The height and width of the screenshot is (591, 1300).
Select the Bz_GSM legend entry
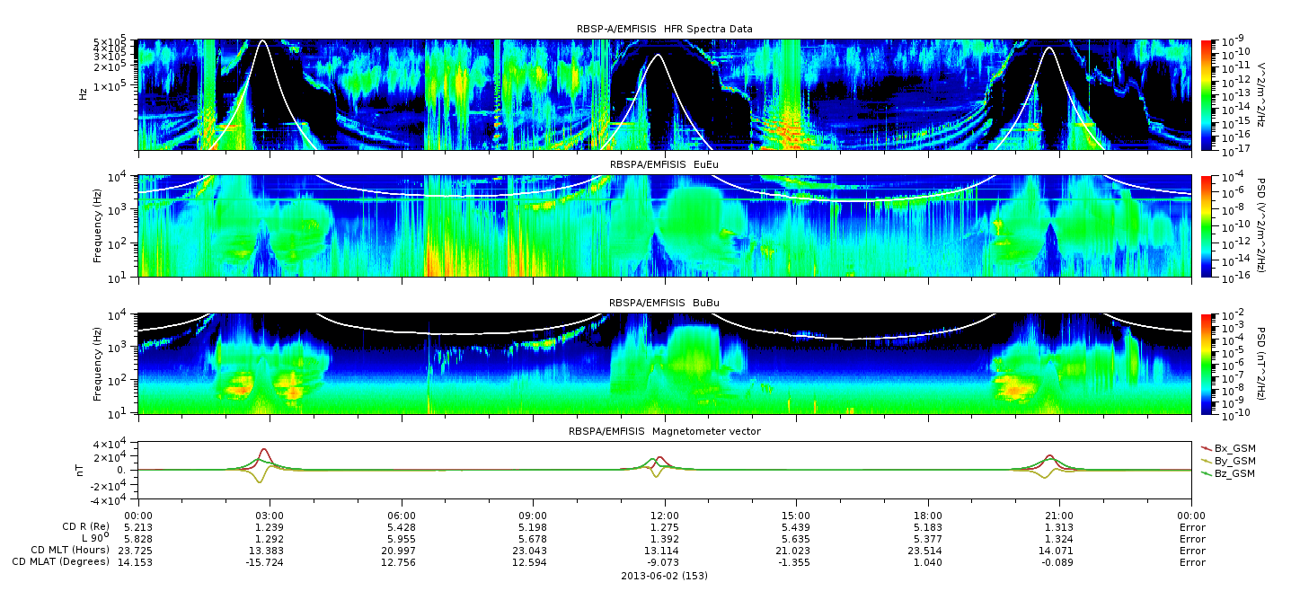point(1229,473)
